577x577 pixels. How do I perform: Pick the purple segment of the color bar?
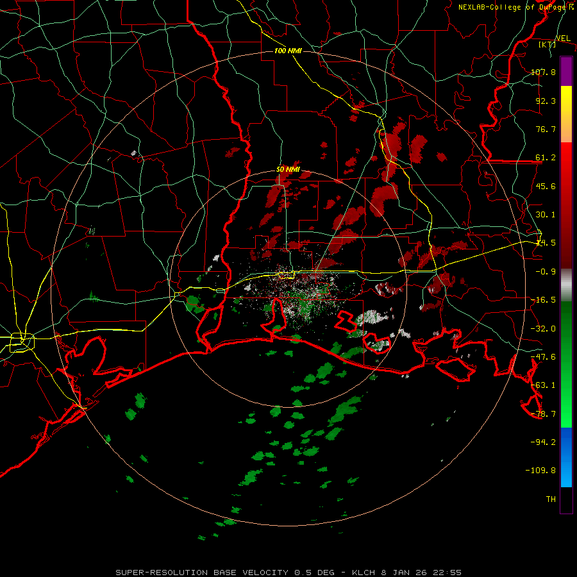click(566, 71)
